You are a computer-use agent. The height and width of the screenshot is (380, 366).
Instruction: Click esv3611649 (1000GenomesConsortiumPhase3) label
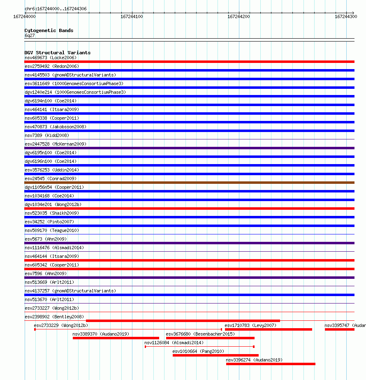[74, 83]
